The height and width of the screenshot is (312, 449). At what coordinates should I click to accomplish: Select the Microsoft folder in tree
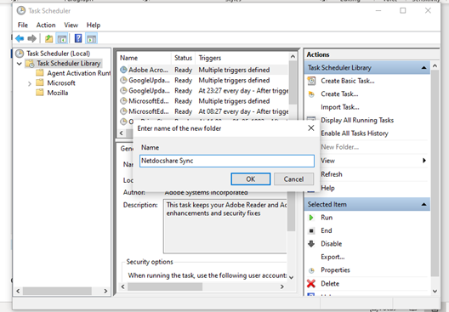click(61, 83)
